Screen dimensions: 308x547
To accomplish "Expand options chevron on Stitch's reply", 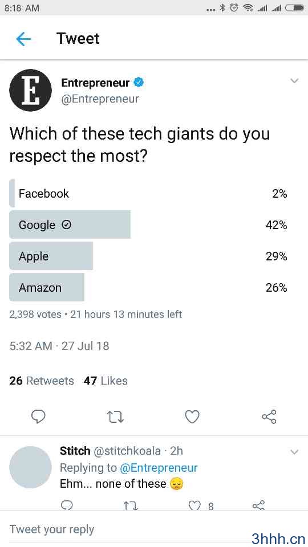I will [x=294, y=452].
